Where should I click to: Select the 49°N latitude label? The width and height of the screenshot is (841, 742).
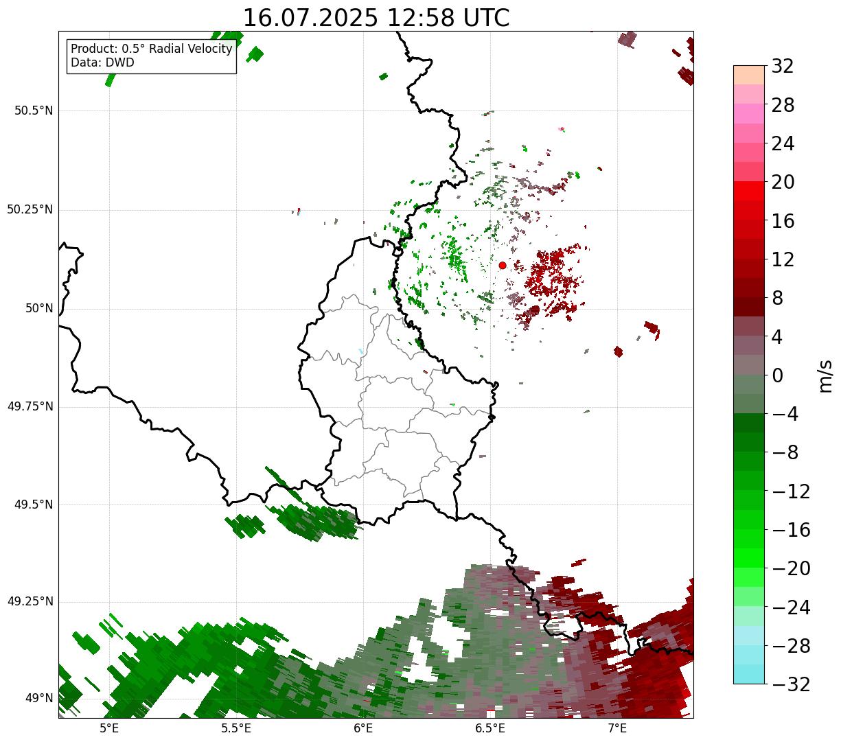[39, 698]
